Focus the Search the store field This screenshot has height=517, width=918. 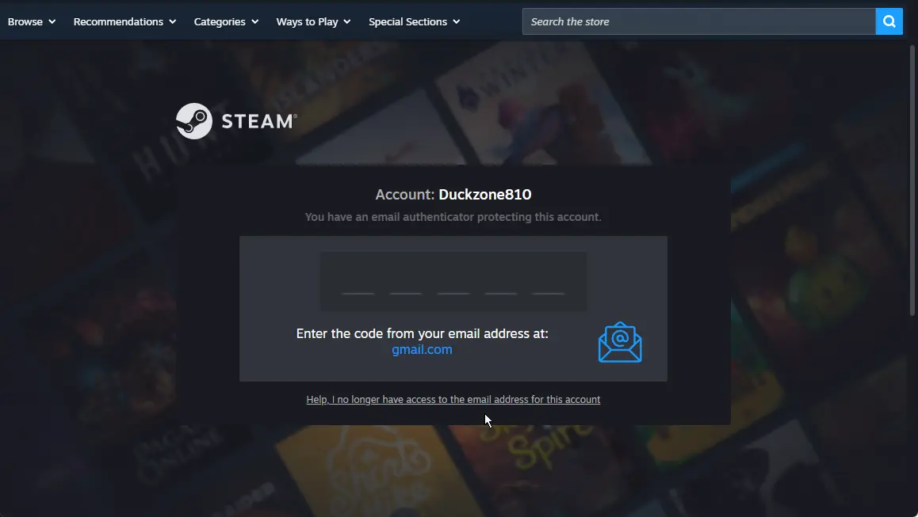(699, 21)
